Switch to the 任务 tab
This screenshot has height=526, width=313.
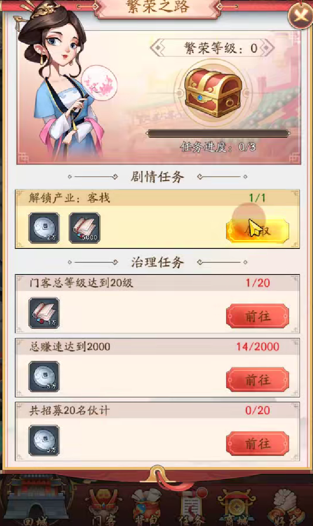pyautogui.click(x=191, y=506)
